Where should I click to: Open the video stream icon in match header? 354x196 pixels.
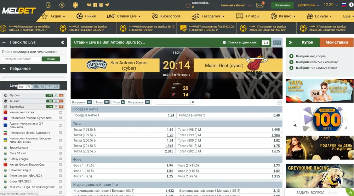click(x=277, y=42)
